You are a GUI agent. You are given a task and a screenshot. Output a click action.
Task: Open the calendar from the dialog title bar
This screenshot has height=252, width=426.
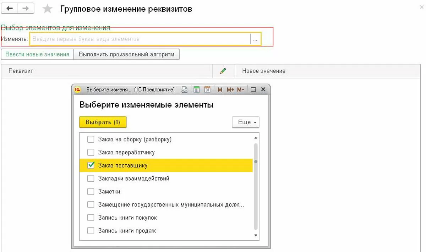pyautogui.click(x=208, y=90)
